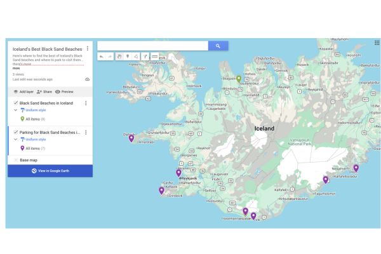Select the purple pin near Garður
This screenshot has width=381, height=254.
(161, 190)
